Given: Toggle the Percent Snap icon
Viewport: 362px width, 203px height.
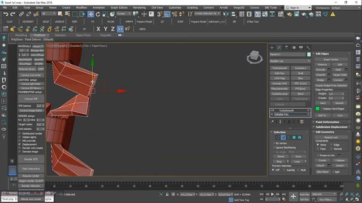Looking at the screenshot, I should tap(174, 14).
